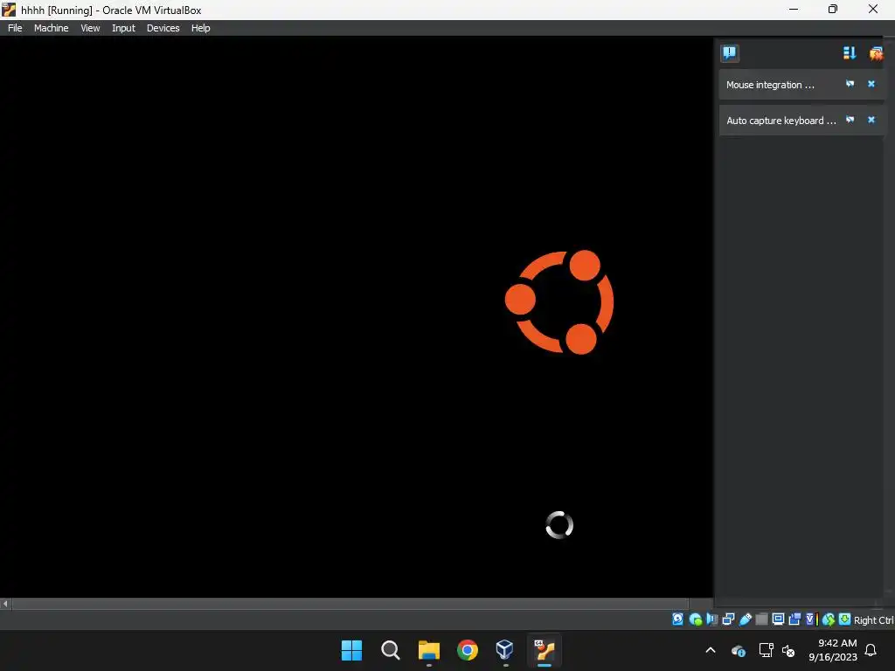Open the View menu
This screenshot has height=671, width=895.
(90, 28)
